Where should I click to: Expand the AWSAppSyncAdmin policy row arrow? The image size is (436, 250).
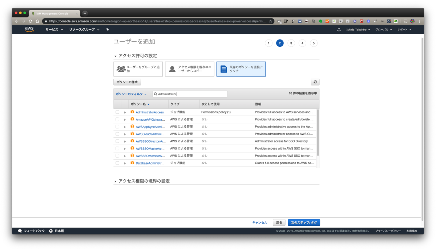click(125, 127)
